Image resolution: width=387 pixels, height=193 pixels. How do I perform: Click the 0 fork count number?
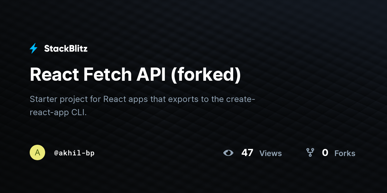(x=325, y=153)
